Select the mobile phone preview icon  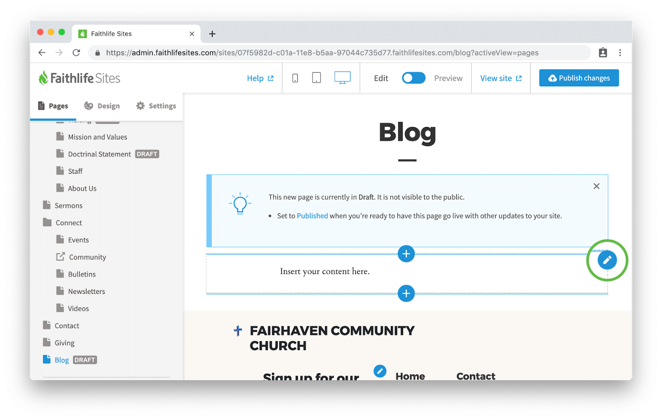pyautogui.click(x=295, y=78)
